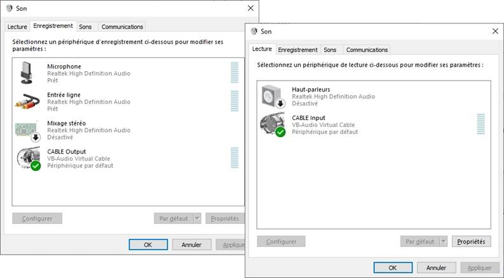
Task: Click the CABLE Input volume level meter
Action: 481,124
